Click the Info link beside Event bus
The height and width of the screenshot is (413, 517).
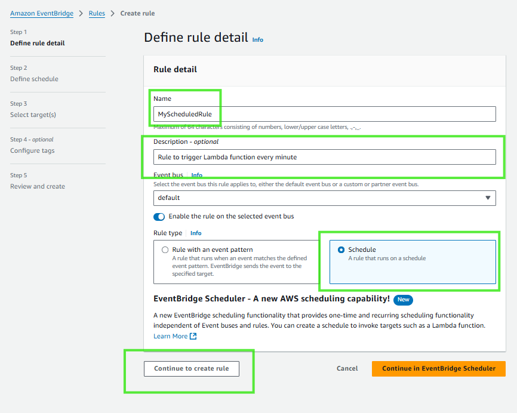[196, 175]
